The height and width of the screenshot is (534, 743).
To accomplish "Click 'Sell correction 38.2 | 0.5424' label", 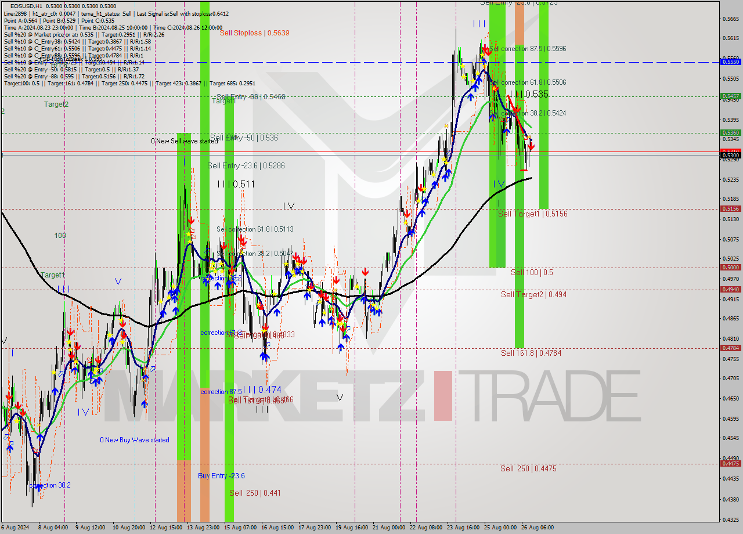I will [528, 113].
